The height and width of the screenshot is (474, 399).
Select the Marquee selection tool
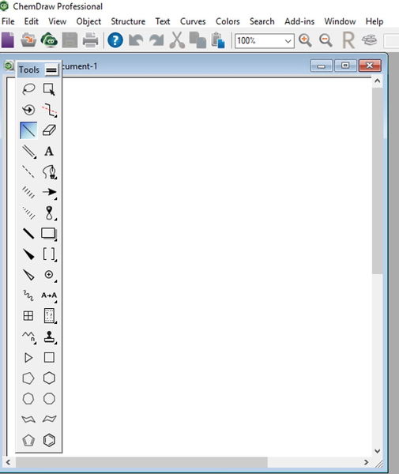pos(49,89)
